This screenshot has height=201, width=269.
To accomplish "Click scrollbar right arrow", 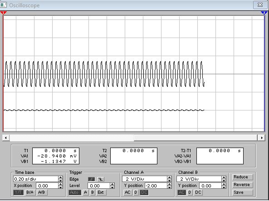I will 262,138.
